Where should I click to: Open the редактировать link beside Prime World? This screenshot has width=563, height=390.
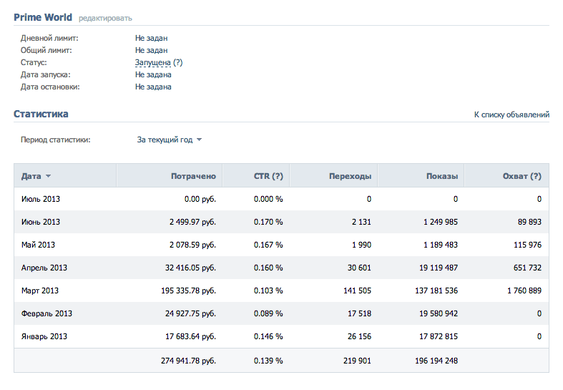105,19
